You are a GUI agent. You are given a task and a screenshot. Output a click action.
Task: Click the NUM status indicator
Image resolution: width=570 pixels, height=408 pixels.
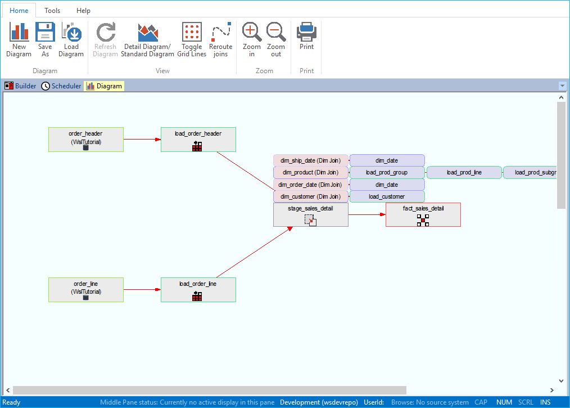point(504,402)
